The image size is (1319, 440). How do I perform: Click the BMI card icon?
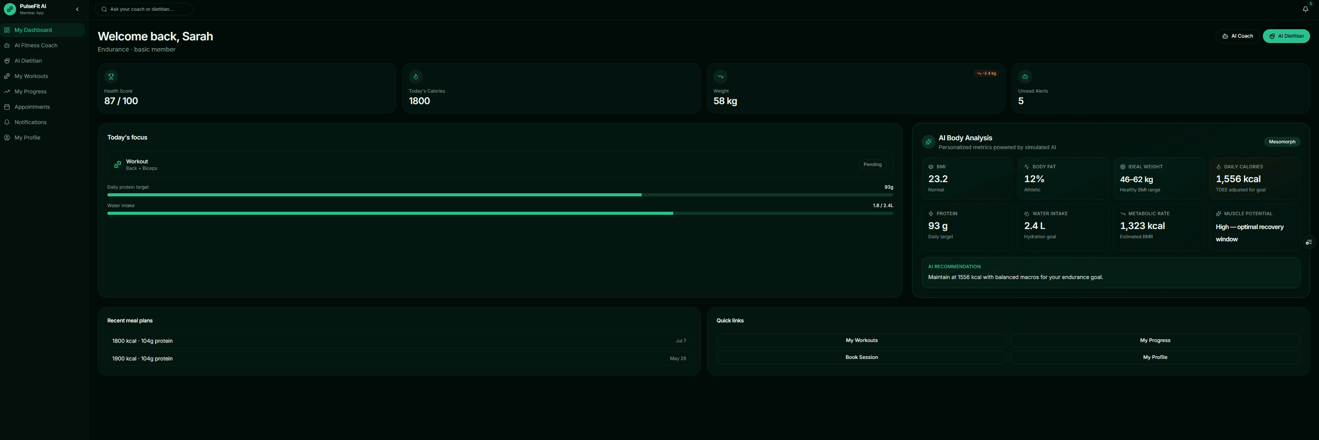(931, 167)
